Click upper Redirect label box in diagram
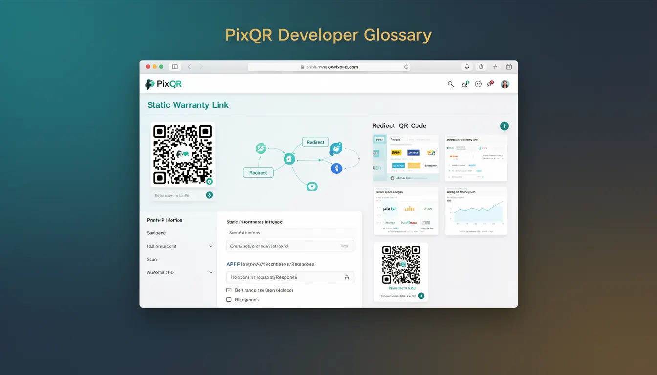Screen dimensions: 657x375 [315, 142]
